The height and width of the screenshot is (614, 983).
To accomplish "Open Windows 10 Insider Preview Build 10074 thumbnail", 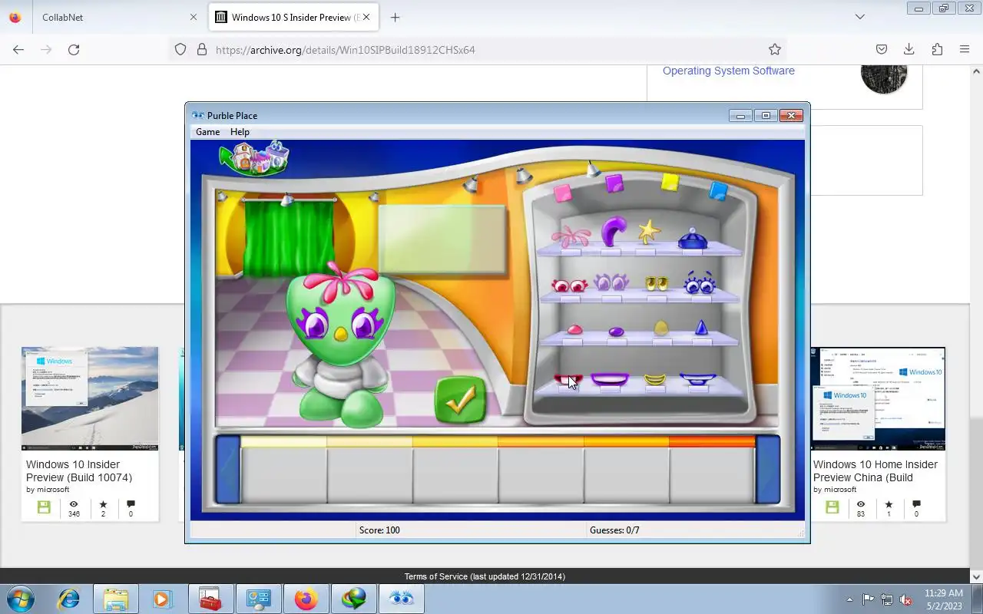I will point(90,398).
